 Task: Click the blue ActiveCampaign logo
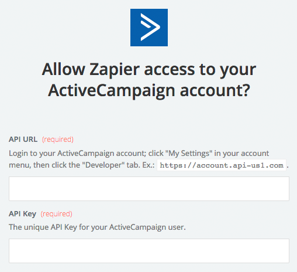click(149, 28)
